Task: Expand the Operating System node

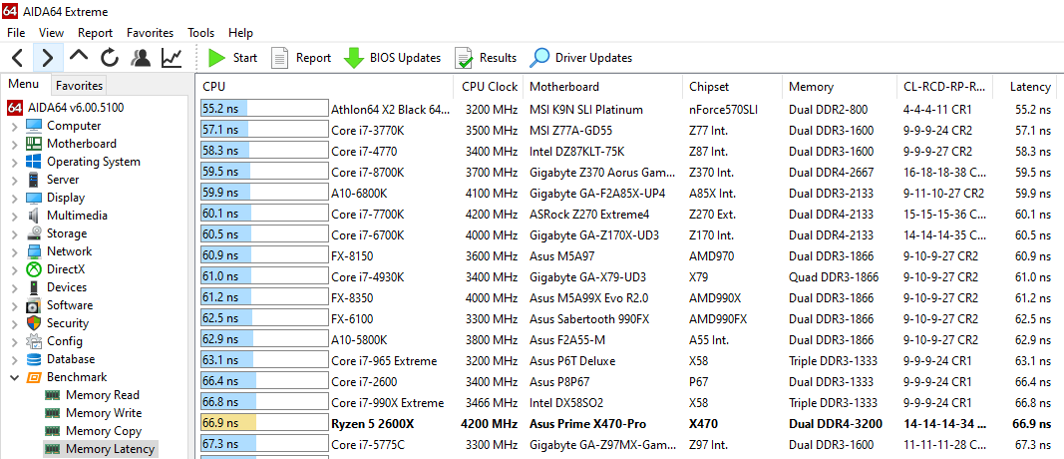Action: pos(15,163)
